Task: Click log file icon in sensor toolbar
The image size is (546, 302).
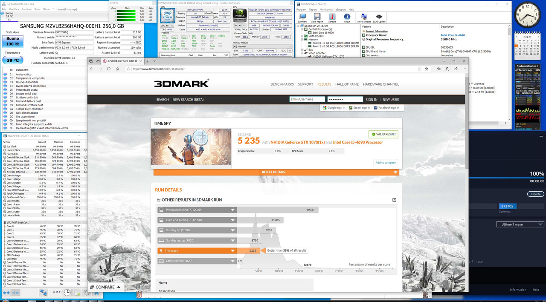Action: point(77,293)
